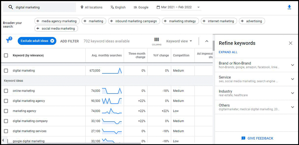Open the filter funnel icon
299x145 pixels.
tap(8, 41)
